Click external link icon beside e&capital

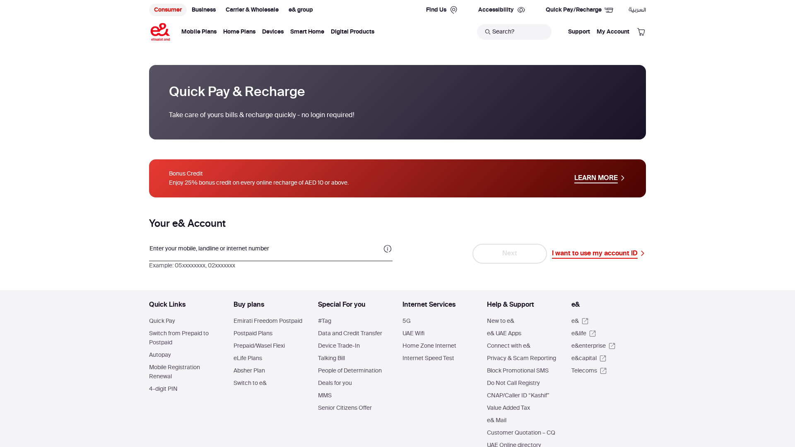click(x=603, y=358)
